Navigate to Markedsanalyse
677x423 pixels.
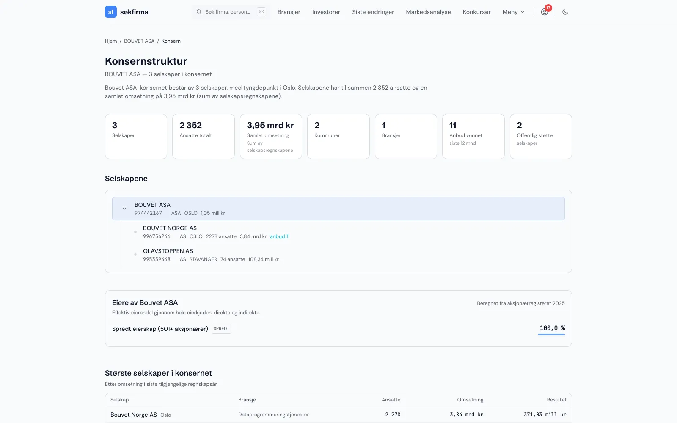[x=428, y=12]
